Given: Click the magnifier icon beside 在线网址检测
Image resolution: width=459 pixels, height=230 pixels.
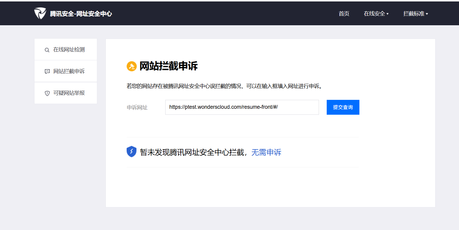Looking at the screenshot, I should (47, 50).
